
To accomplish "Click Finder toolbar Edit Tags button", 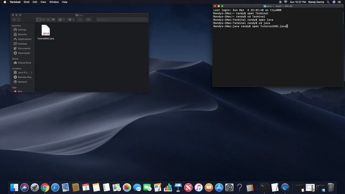I will [x=88, y=19].
